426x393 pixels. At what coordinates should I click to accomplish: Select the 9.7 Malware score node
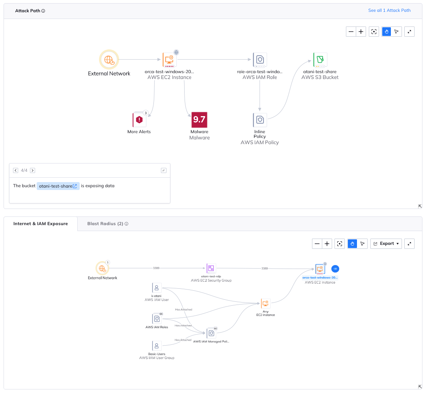tap(200, 120)
